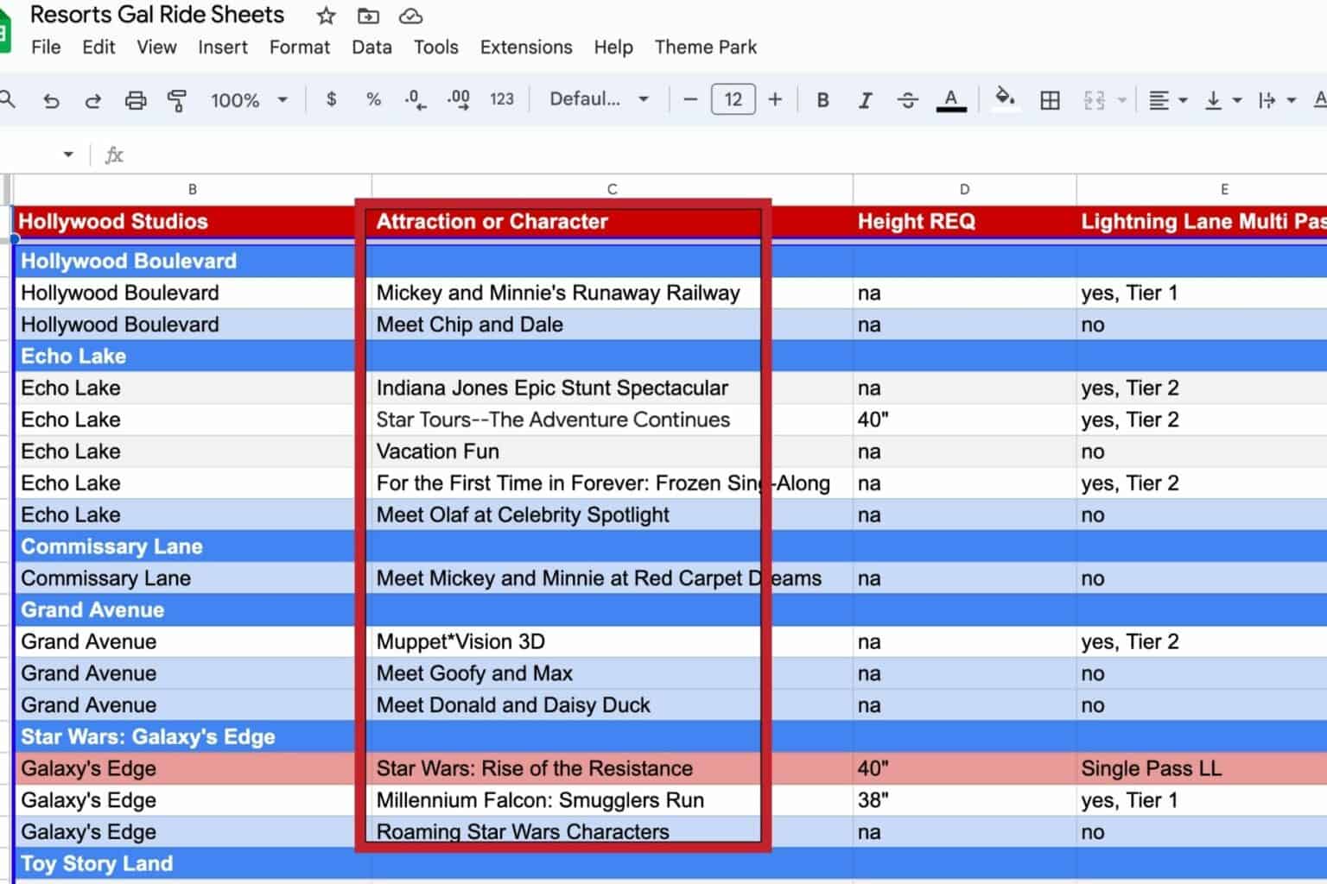This screenshot has height=884, width=1327.
Task: Open the Format menu
Action: tap(299, 47)
